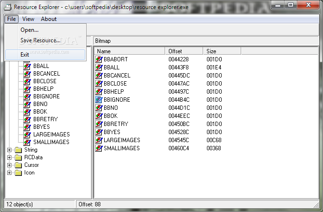The height and width of the screenshot is (212, 323).
Task: Click the BBHELP icon in the tree
Action: [x=27, y=89]
